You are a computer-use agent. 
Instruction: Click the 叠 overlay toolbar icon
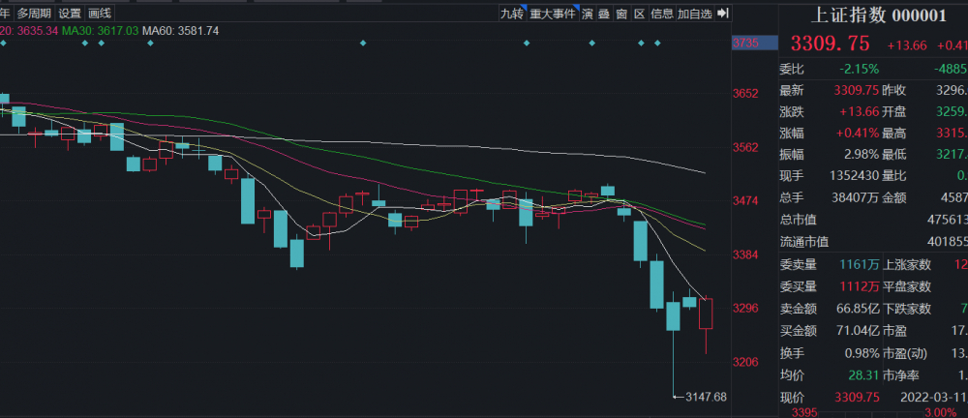click(x=604, y=14)
